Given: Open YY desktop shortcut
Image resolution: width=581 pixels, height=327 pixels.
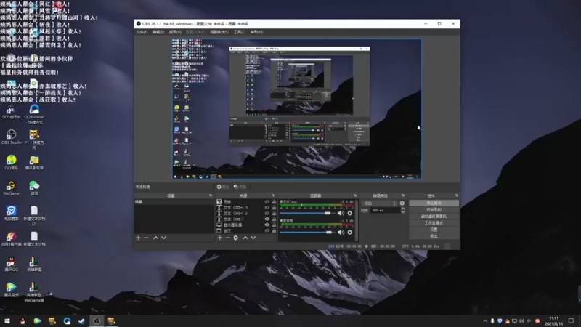Looking at the screenshot, I should click(34, 140).
